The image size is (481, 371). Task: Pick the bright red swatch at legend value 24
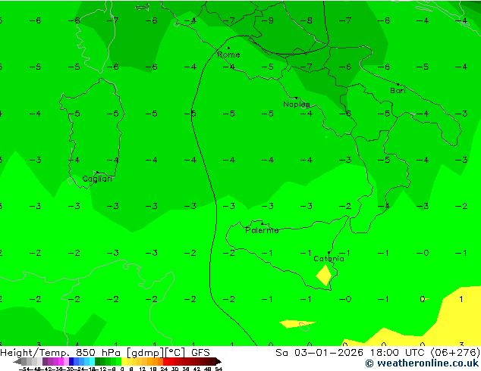pyautogui.click(x=165, y=361)
